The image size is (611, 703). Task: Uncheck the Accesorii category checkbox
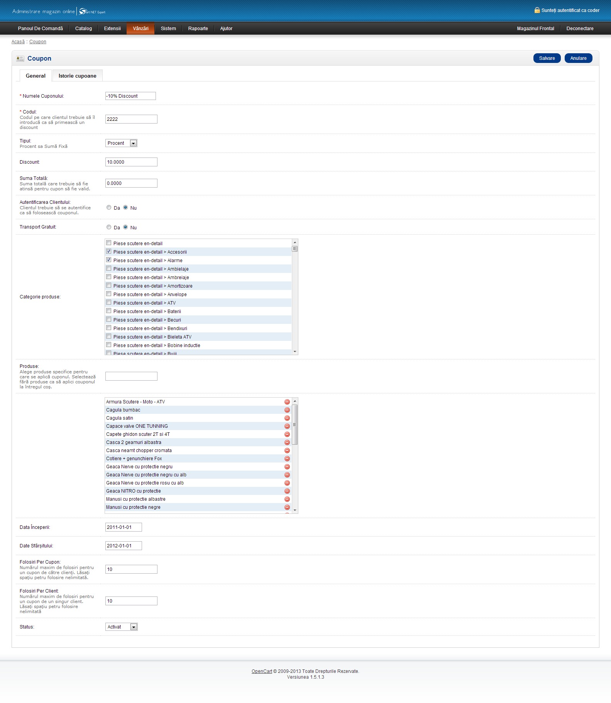click(x=109, y=251)
